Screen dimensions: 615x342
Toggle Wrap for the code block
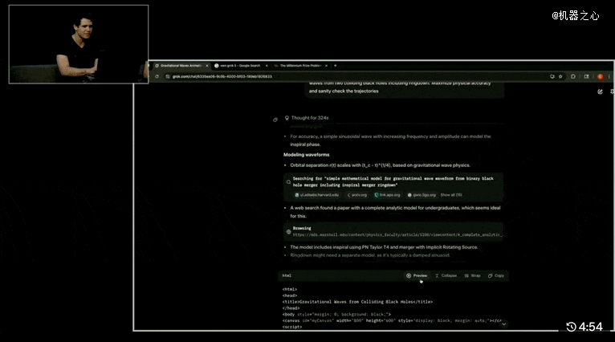pos(472,275)
